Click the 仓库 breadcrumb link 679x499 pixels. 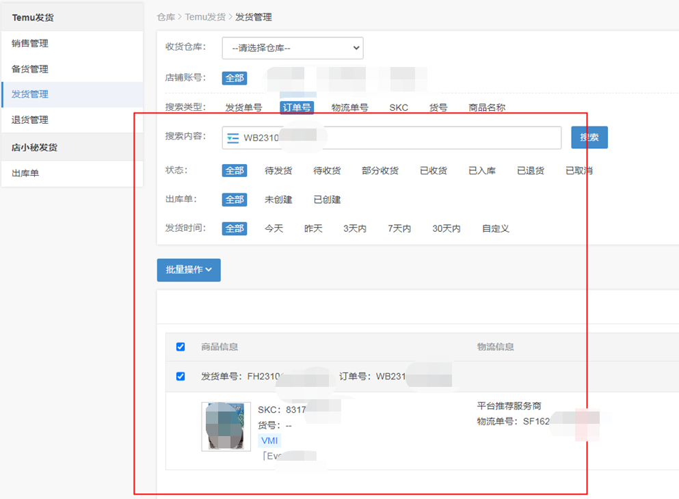click(166, 17)
